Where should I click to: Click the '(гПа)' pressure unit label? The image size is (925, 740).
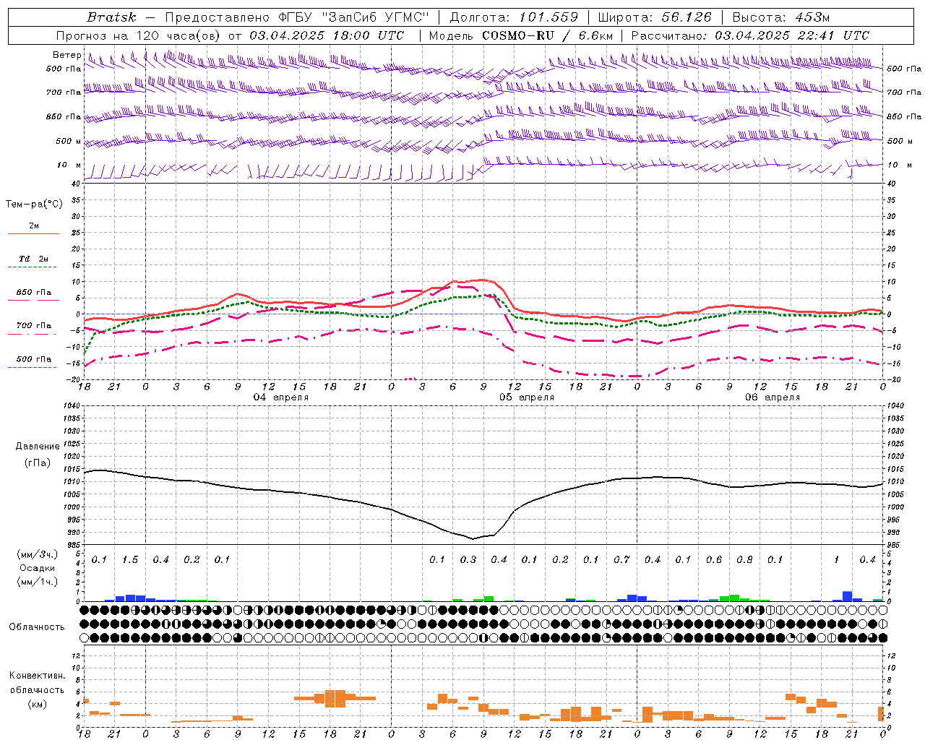click(x=38, y=462)
